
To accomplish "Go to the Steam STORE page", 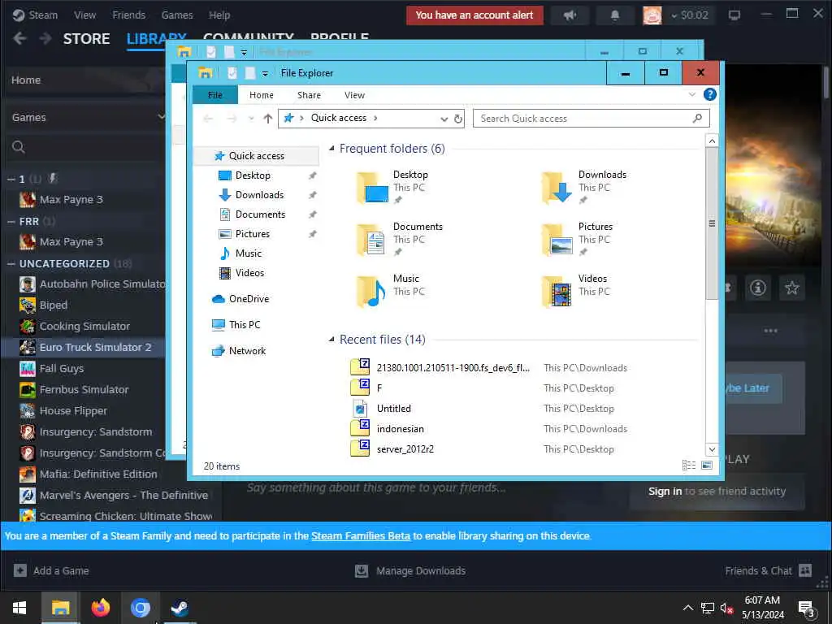I will click(x=86, y=39).
